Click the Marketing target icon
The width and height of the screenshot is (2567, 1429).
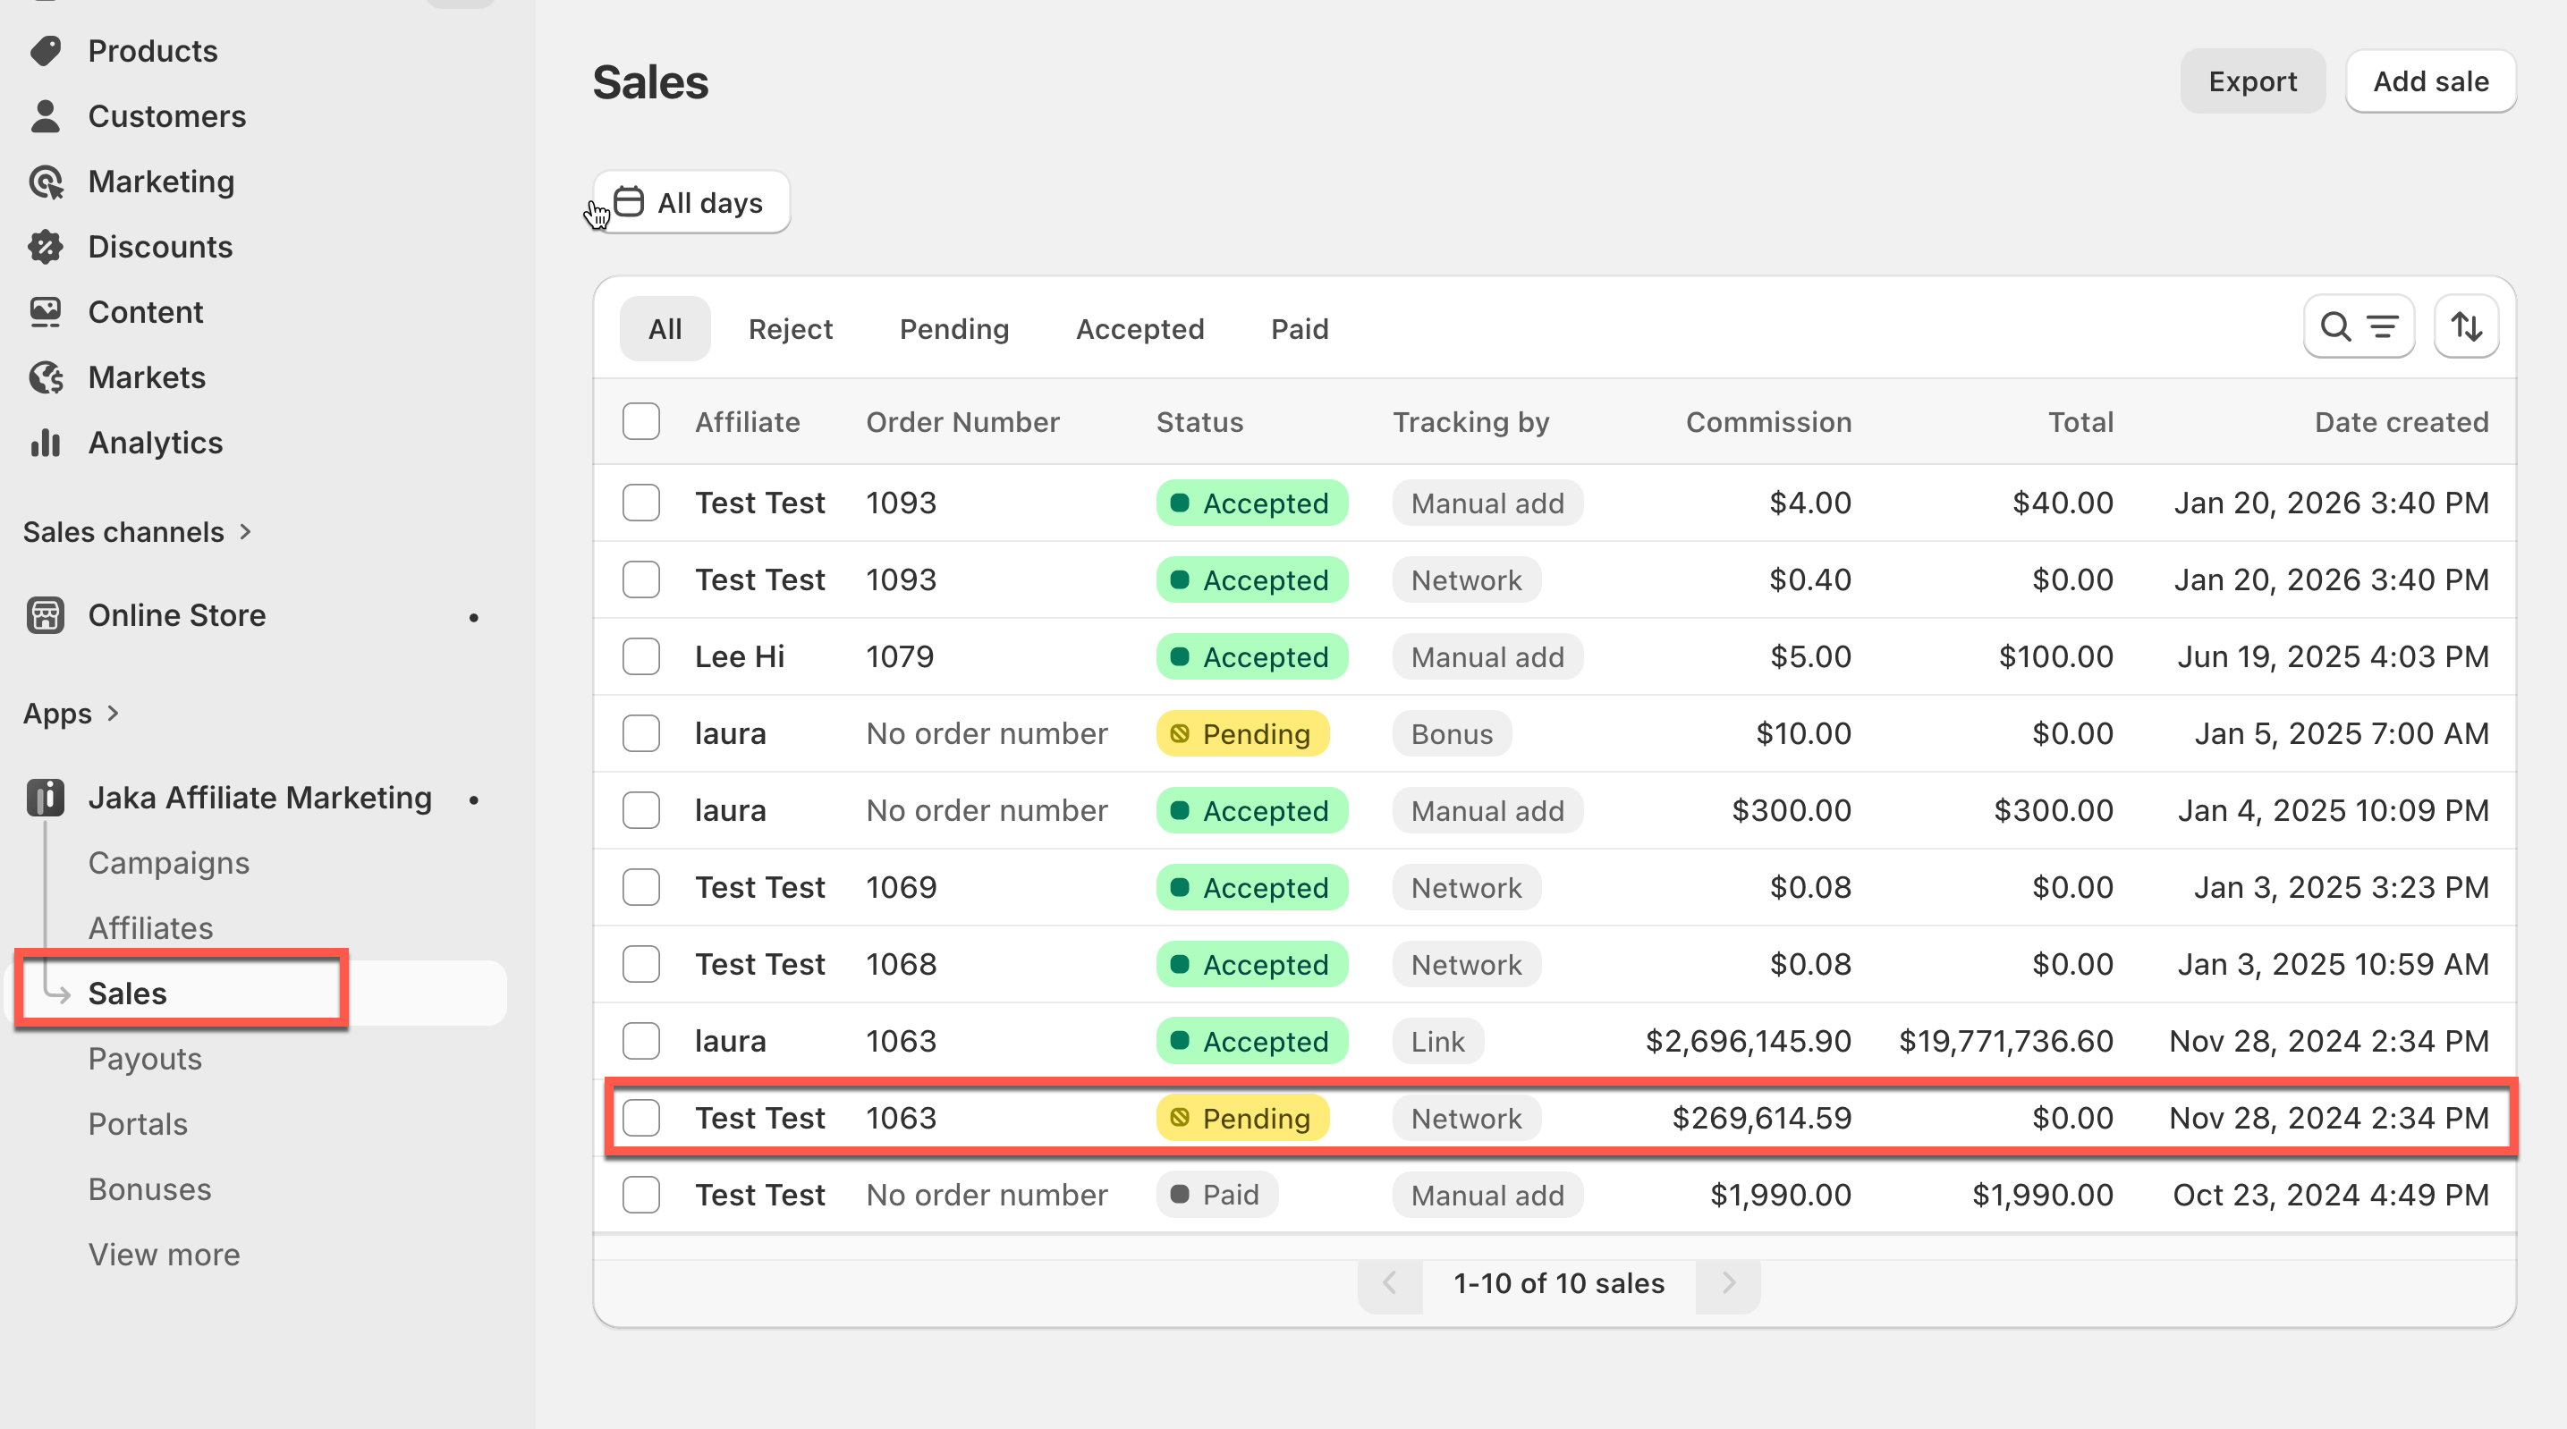tap(46, 182)
